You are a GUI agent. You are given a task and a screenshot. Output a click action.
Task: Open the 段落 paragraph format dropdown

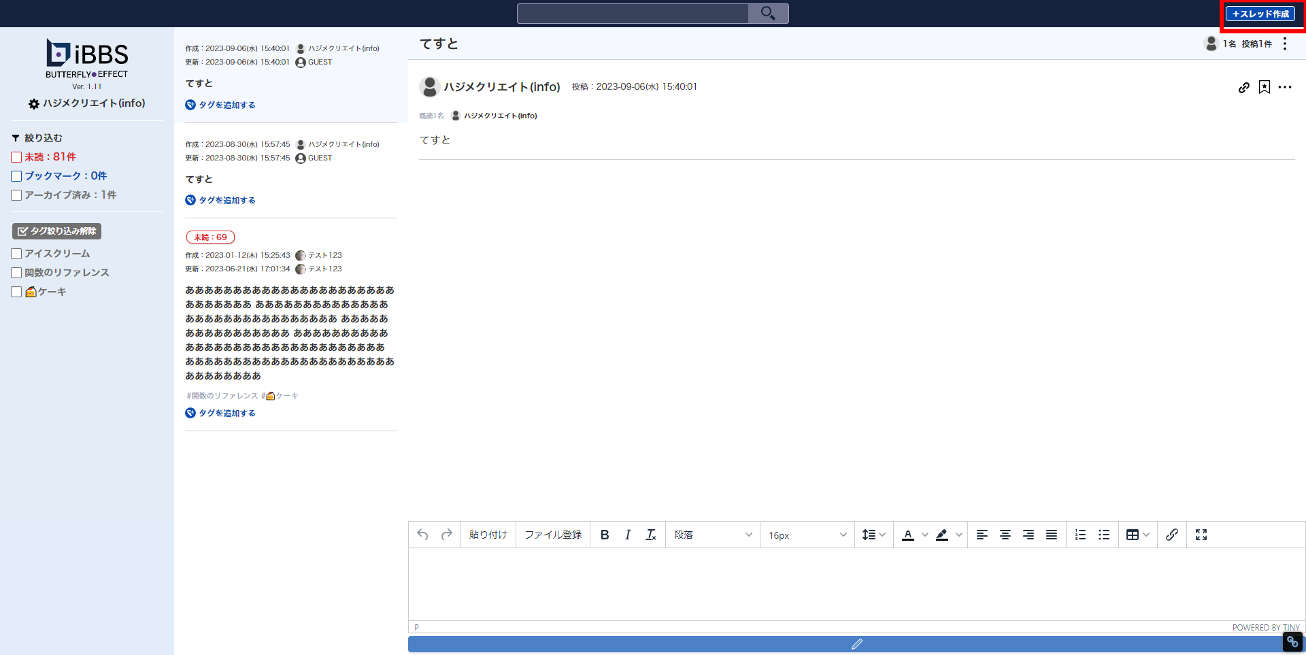pos(712,535)
